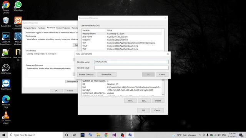Open System Protection tab in System Properties
Image resolution: width=246 pixels, height=138 pixels.
click(x=63, y=28)
